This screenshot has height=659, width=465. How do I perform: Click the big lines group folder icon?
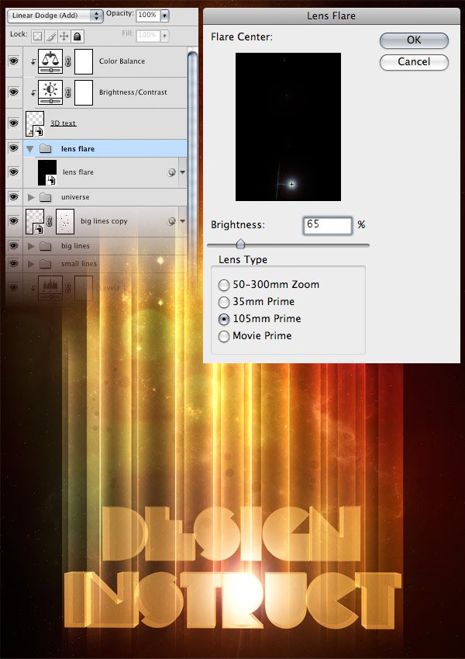pos(45,246)
